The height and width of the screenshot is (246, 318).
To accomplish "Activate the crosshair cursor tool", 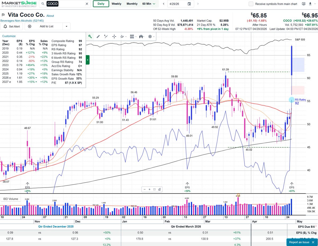I will (114, 37).
